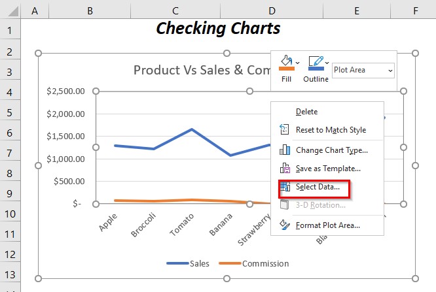Click Format Plot Area... menu text
436x292 pixels.
tap(327, 225)
